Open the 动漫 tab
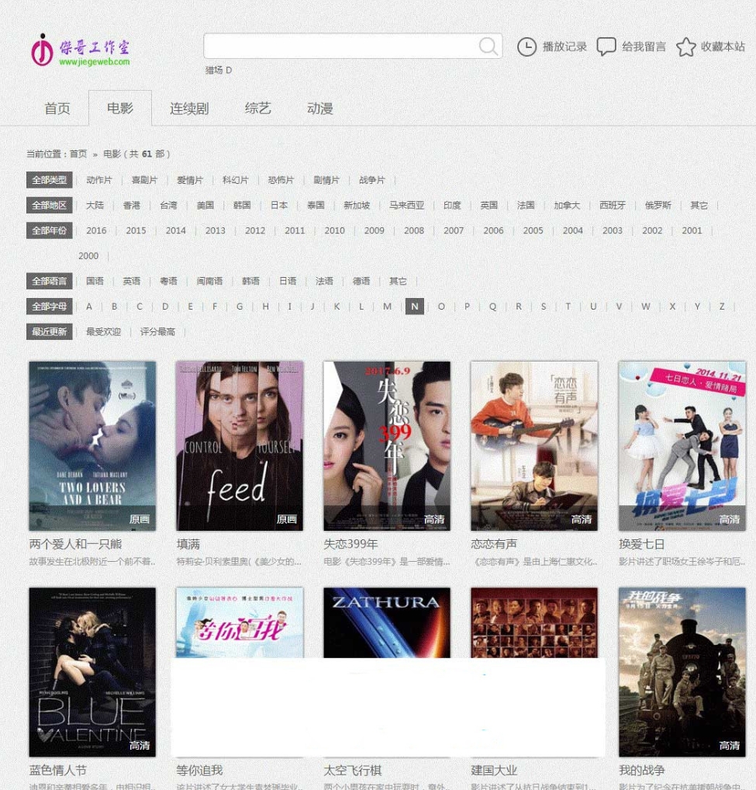Screen dimensions: 756x790 click(x=320, y=109)
